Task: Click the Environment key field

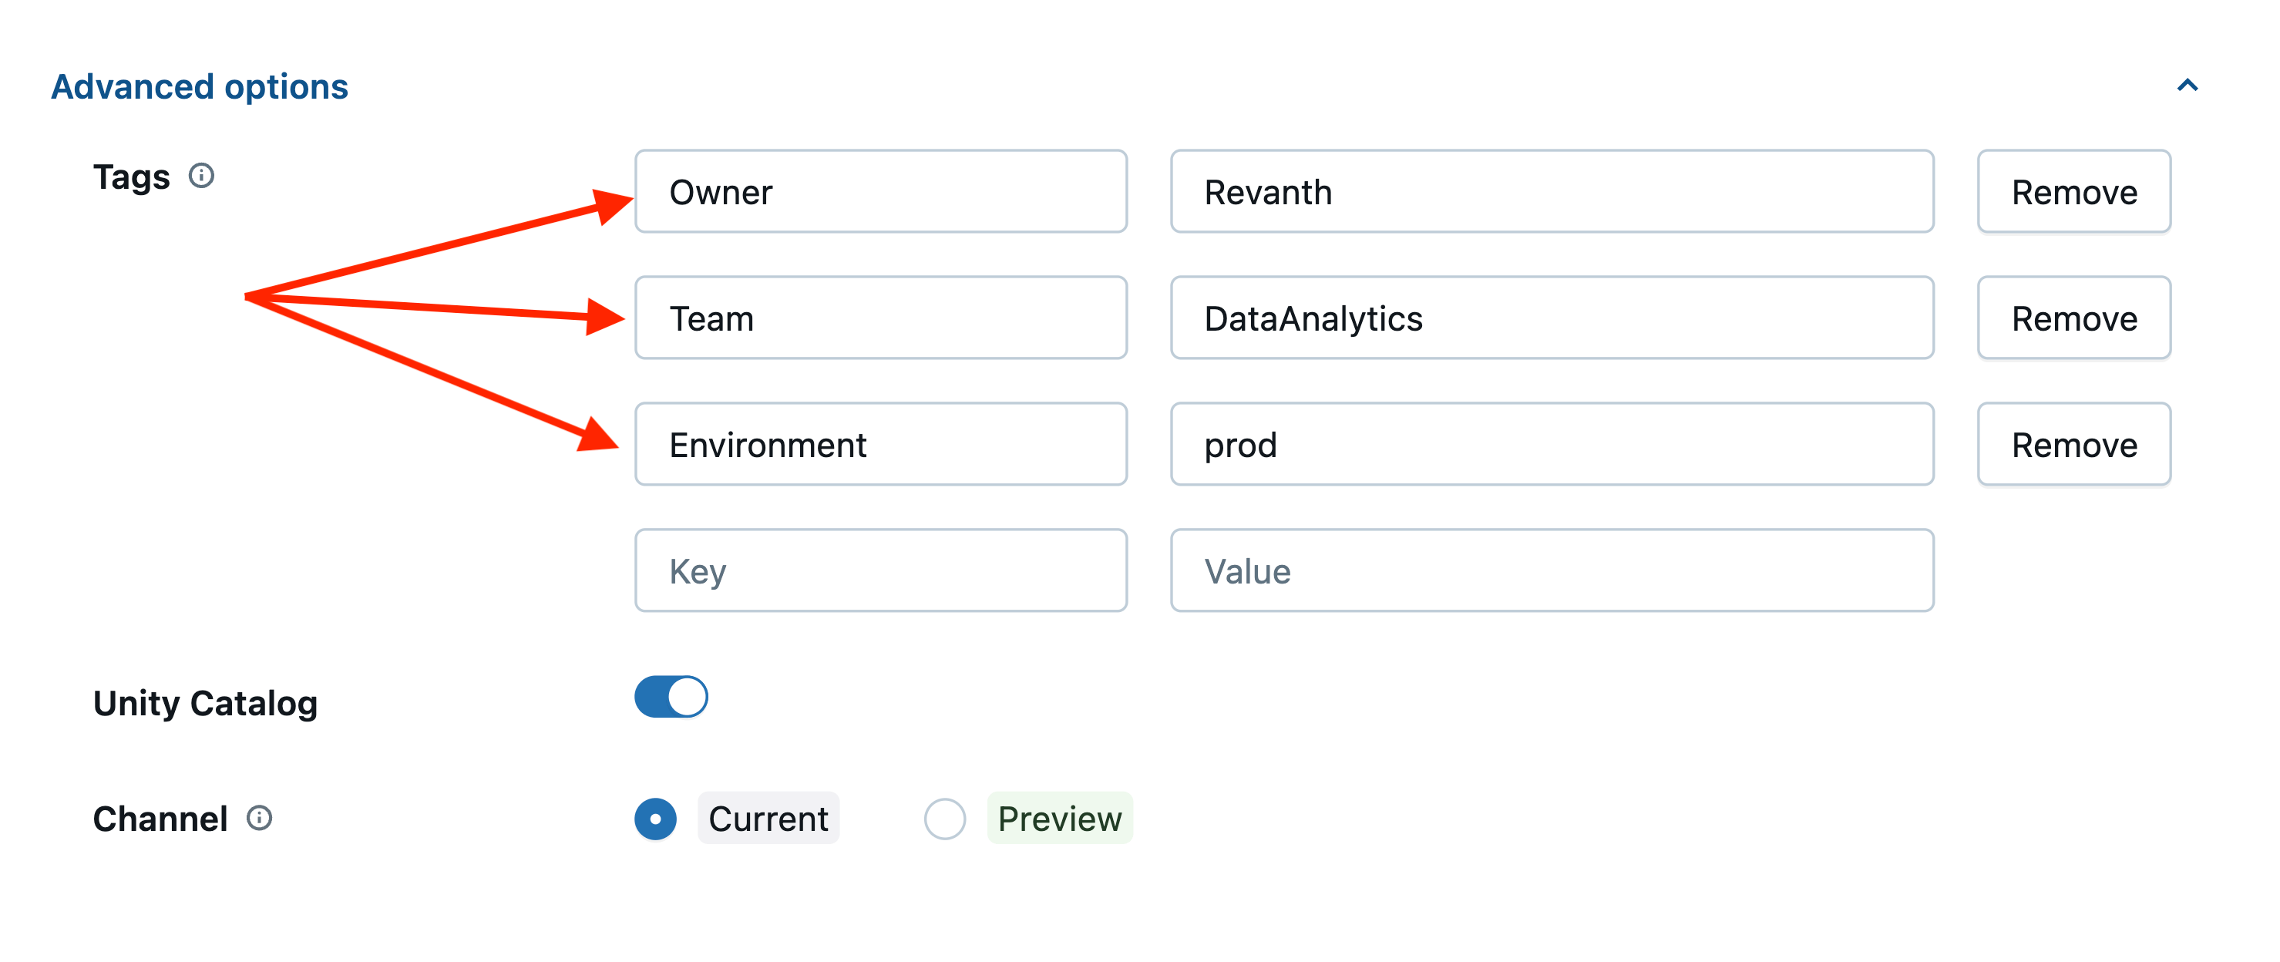Action: pos(881,446)
